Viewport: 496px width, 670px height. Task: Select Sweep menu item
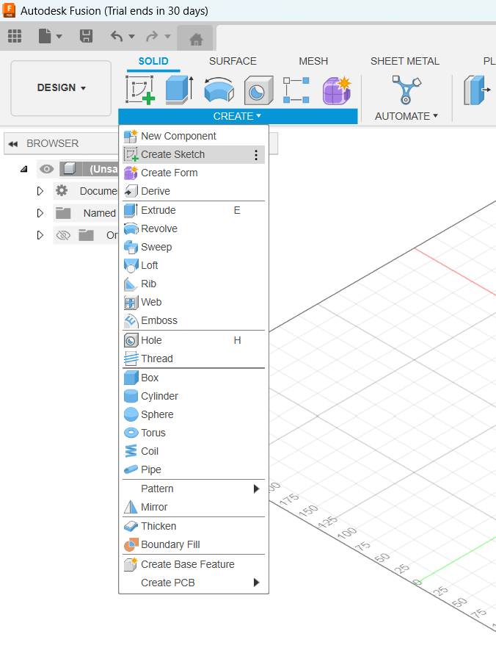tap(194, 247)
